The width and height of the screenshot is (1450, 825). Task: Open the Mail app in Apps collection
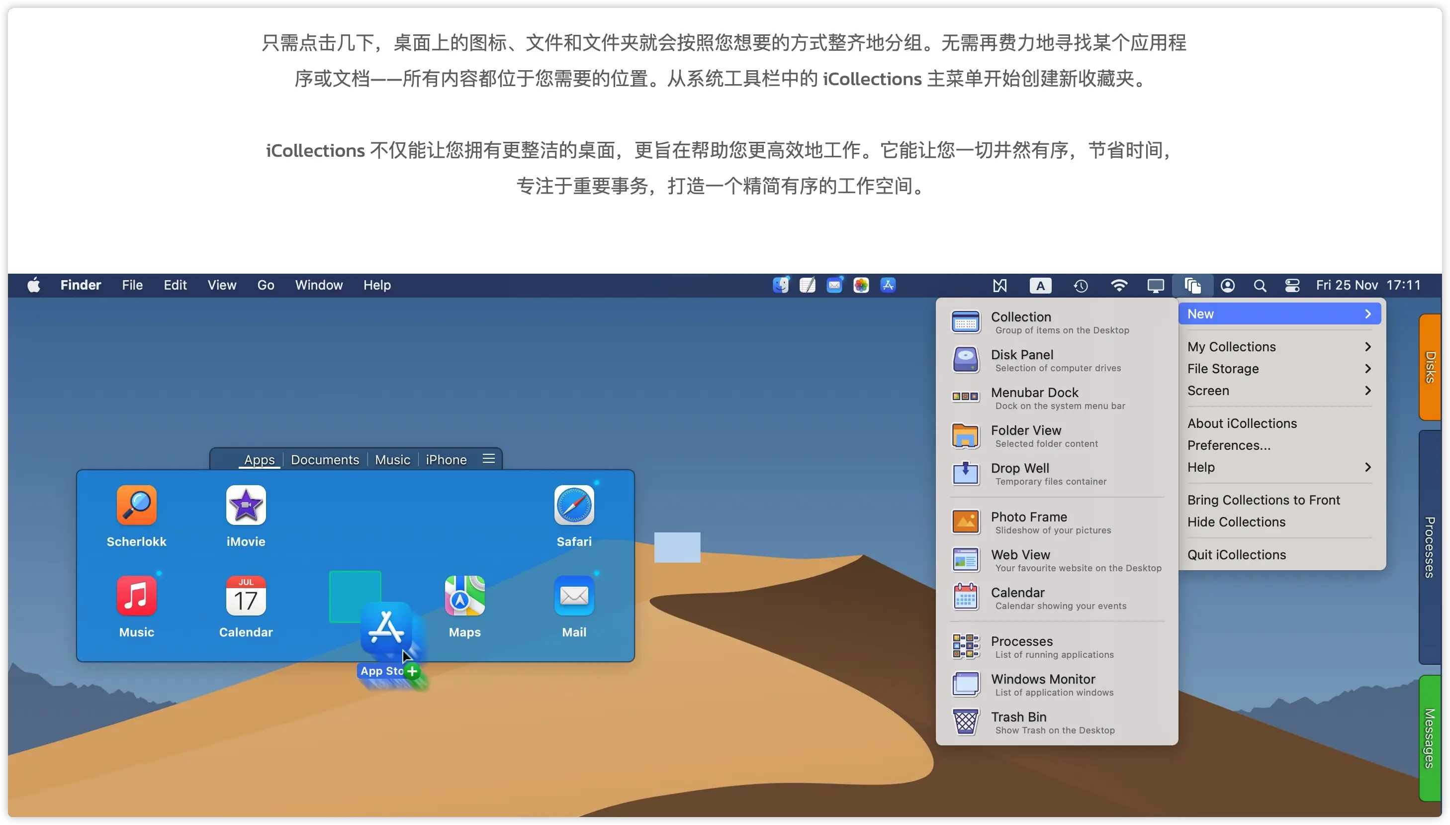573,596
